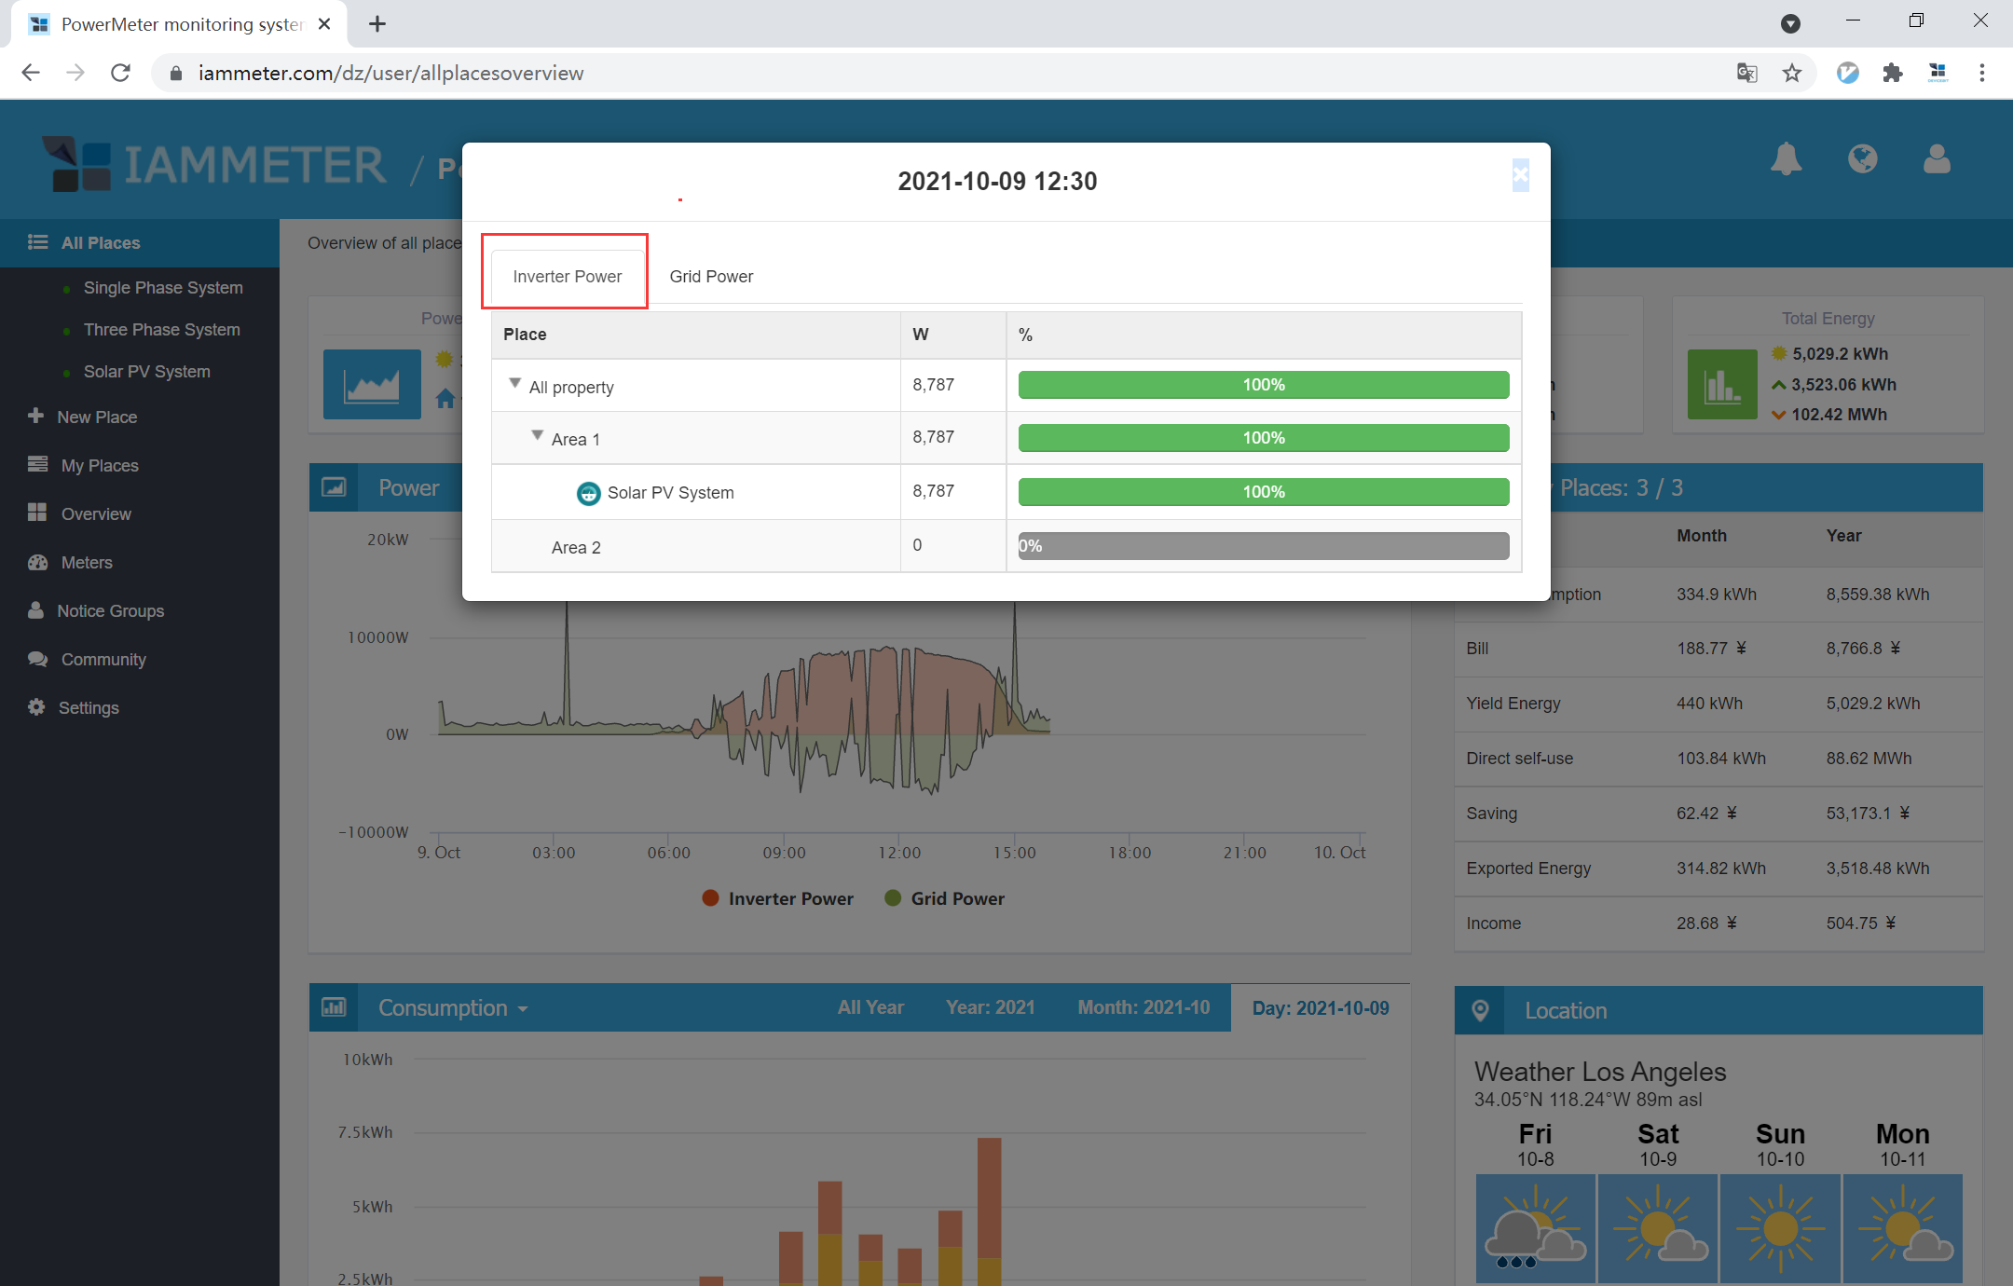Select the Month: 2021-10 tab
This screenshot has height=1286, width=2013.
coord(1143,1007)
